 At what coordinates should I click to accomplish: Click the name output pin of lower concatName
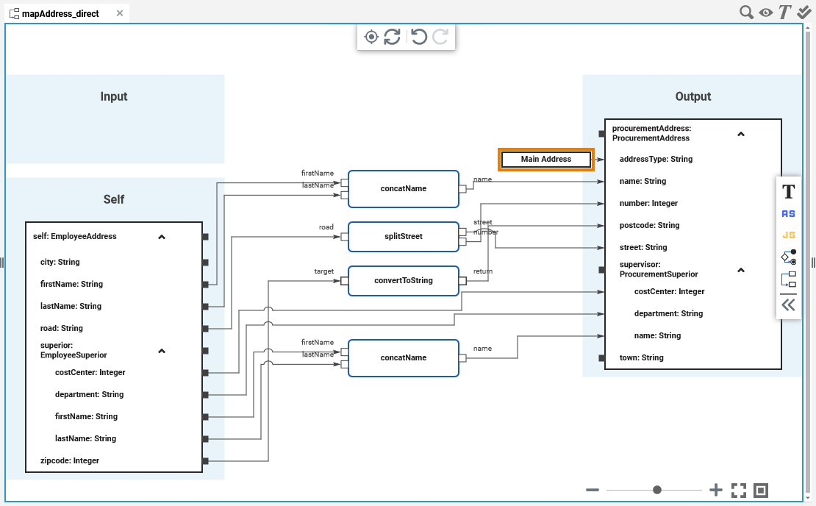click(462, 358)
